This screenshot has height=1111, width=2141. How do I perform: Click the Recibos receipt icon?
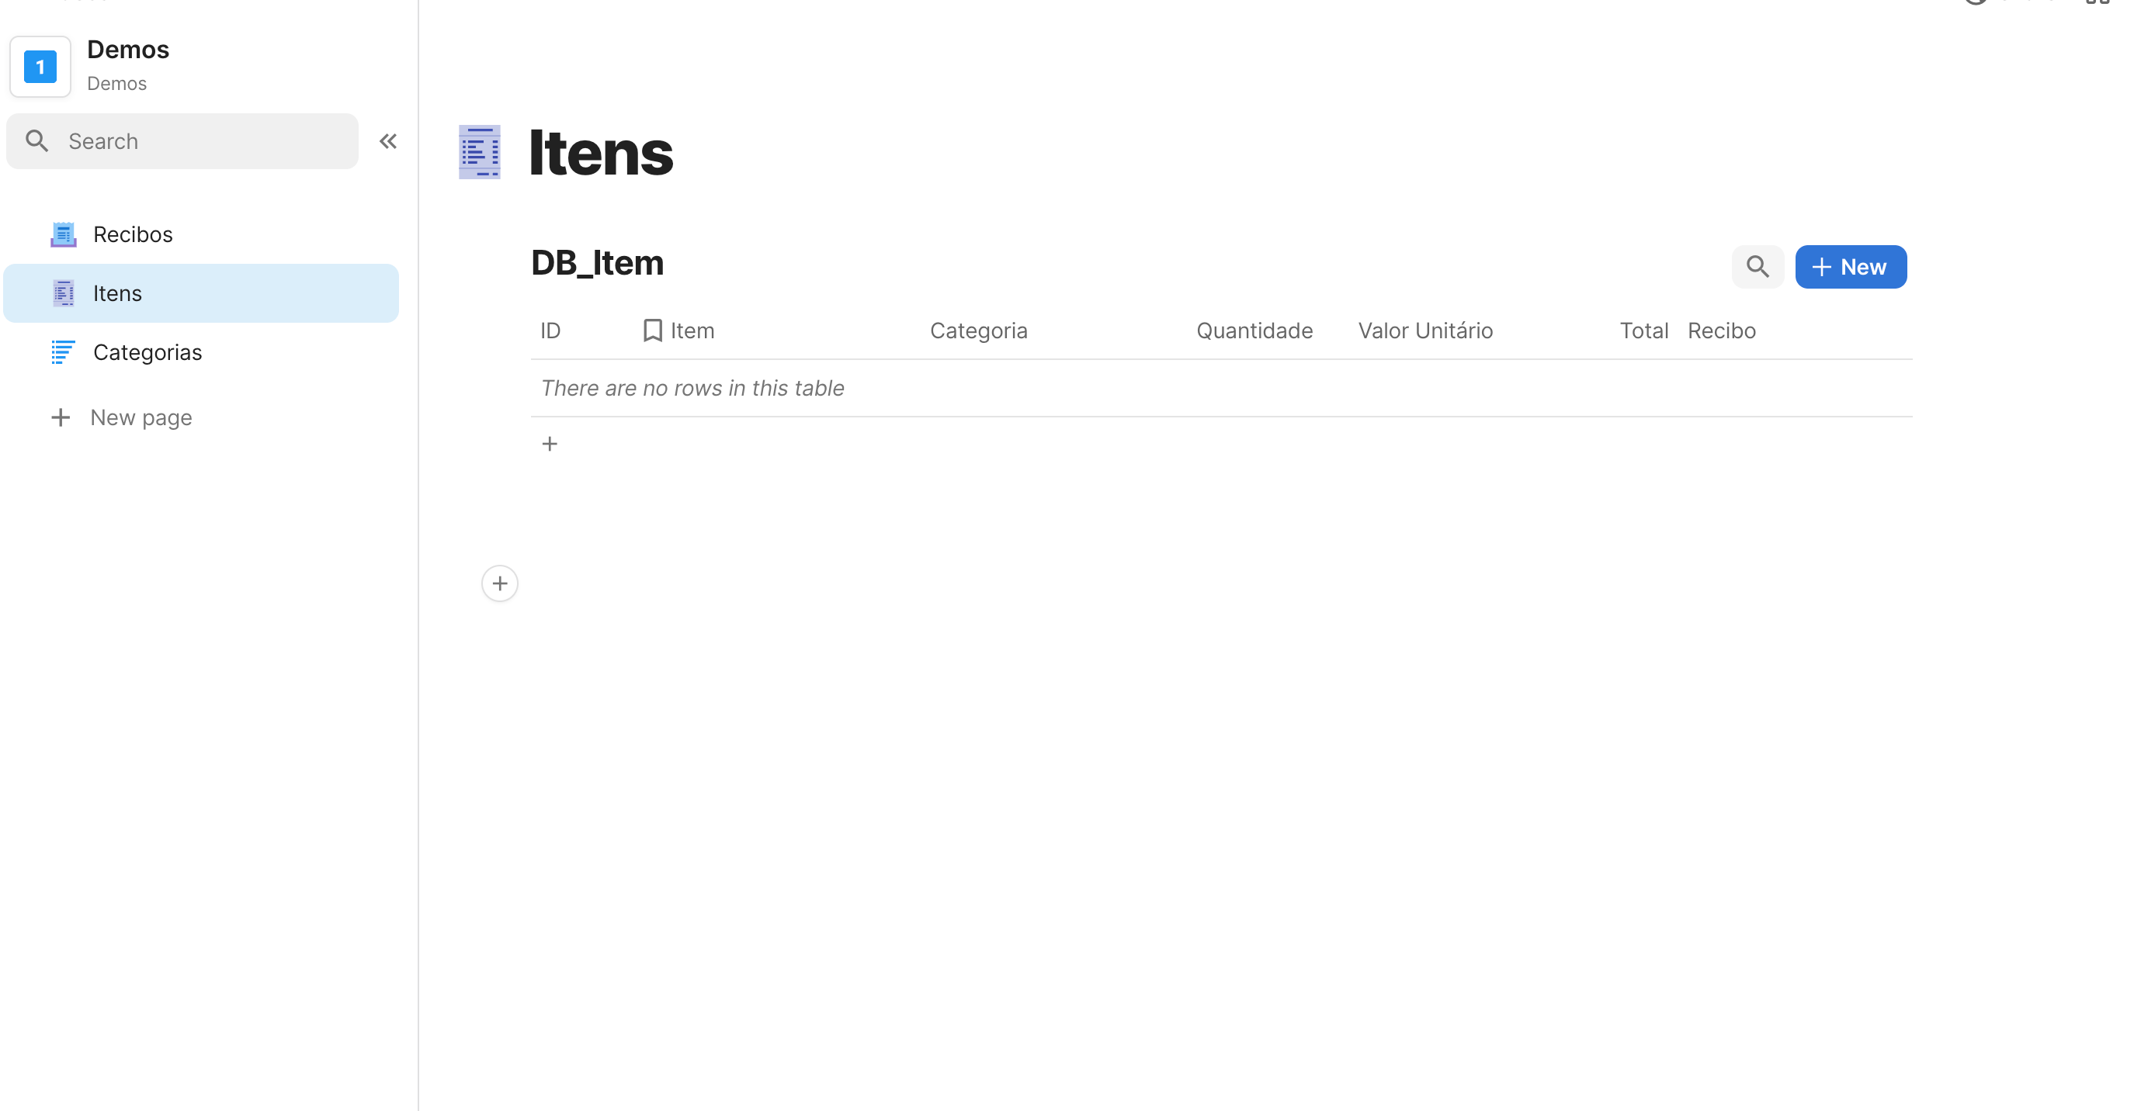(x=63, y=234)
